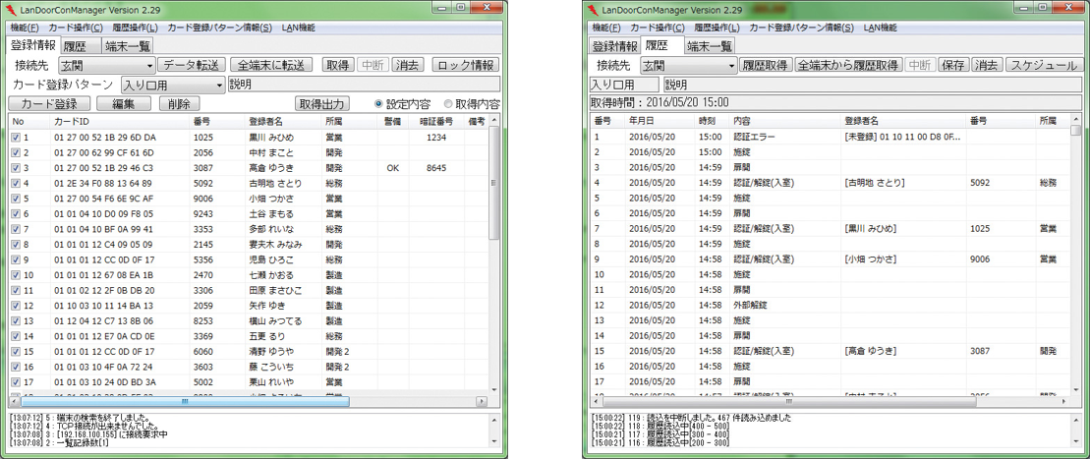Click the スケジュール button
Viewport: 1090px width, 459px height.
(x=1043, y=66)
